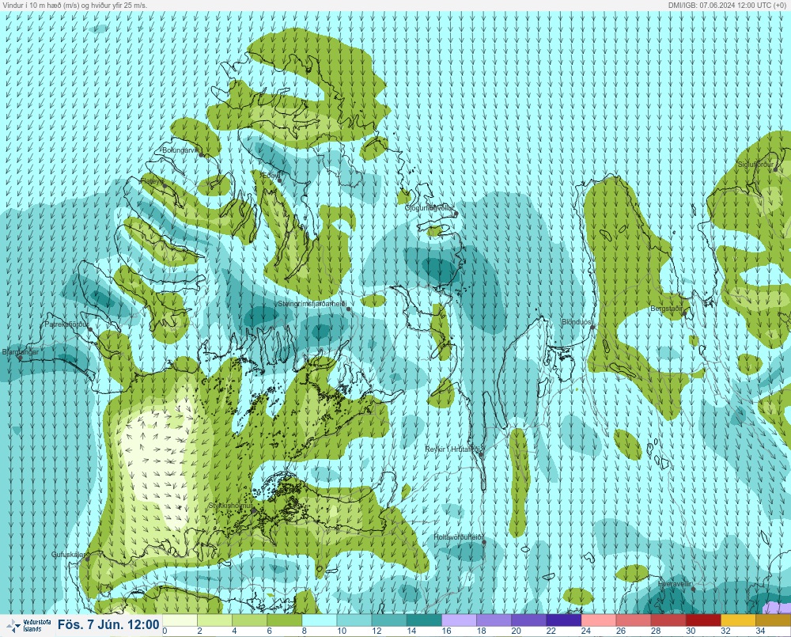The height and width of the screenshot is (637, 791).
Task: Select the Bolungarvík station label
Action: click(x=181, y=150)
